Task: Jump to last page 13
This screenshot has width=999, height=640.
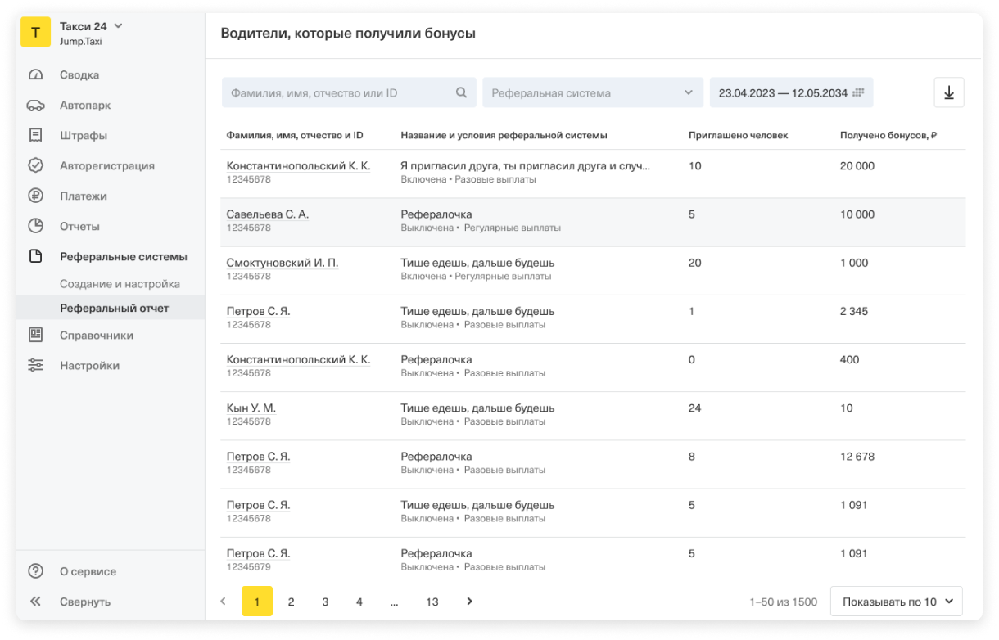Action: pyautogui.click(x=432, y=602)
